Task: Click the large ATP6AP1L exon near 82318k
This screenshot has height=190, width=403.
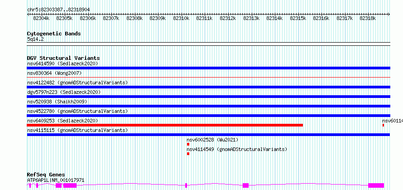Action: tap(376, 185)
